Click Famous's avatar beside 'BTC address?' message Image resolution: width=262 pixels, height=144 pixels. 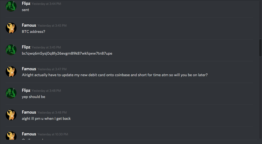tap(11, 28)
